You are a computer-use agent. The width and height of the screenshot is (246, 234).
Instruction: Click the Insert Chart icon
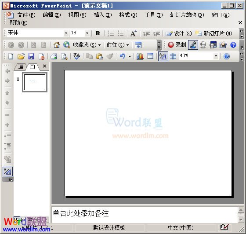click(140, 56)
